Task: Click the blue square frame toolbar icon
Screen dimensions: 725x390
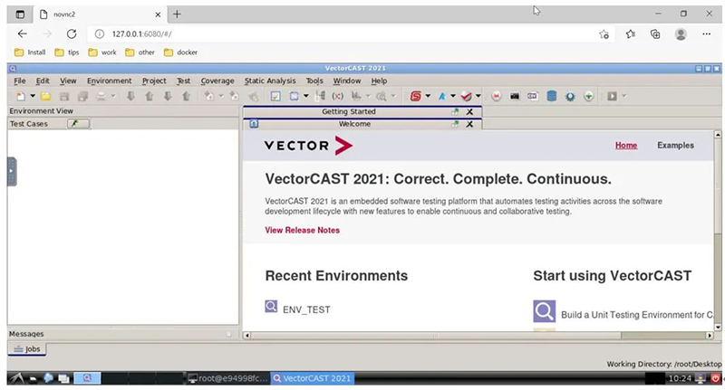Action: tap(294, 97)
